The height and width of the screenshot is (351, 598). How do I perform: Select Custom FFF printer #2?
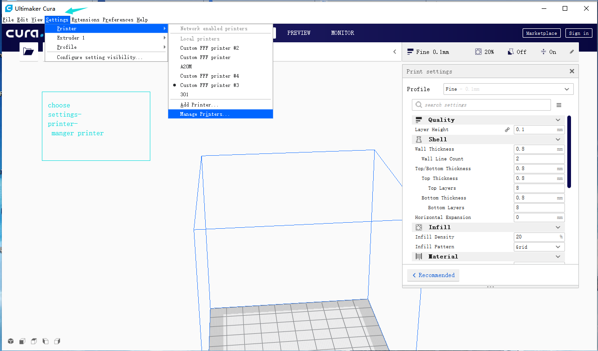pyautogui.click(x=209, y=48)
